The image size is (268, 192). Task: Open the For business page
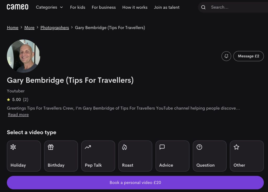(104, 7)
